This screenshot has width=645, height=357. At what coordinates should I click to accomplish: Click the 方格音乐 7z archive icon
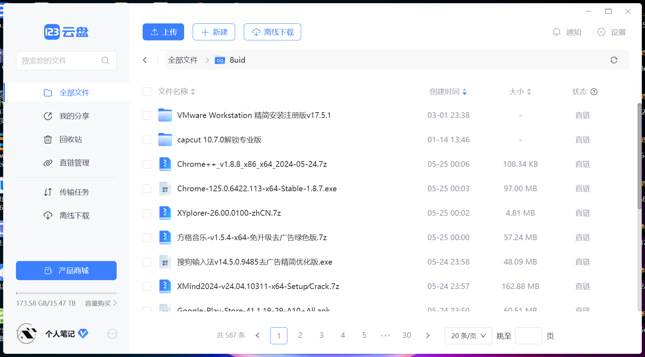pos(165,237)
